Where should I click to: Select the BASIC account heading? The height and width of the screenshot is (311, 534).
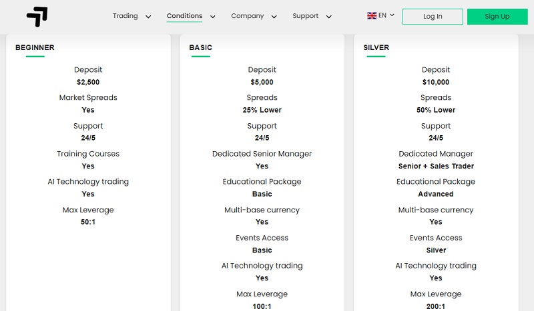point(201,47)
